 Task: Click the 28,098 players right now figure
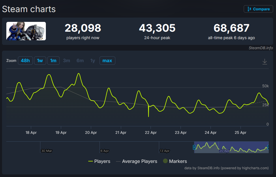(x=83, y=28)
